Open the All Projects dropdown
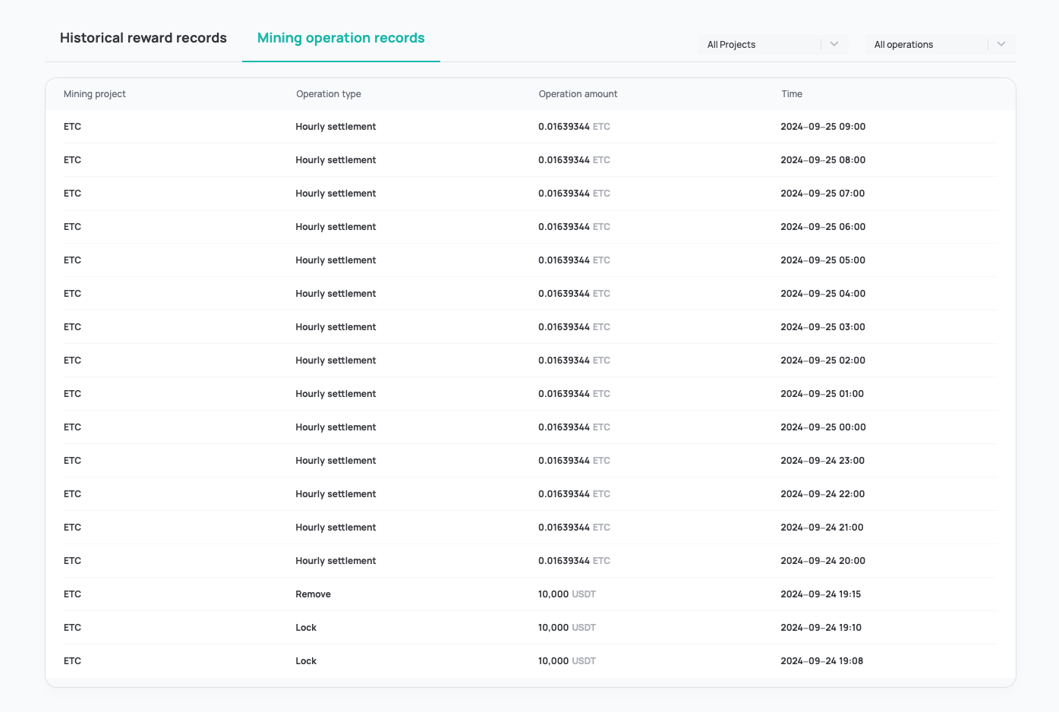The width and height of the screenshot is (1059, 712). [x=773, y=45]
